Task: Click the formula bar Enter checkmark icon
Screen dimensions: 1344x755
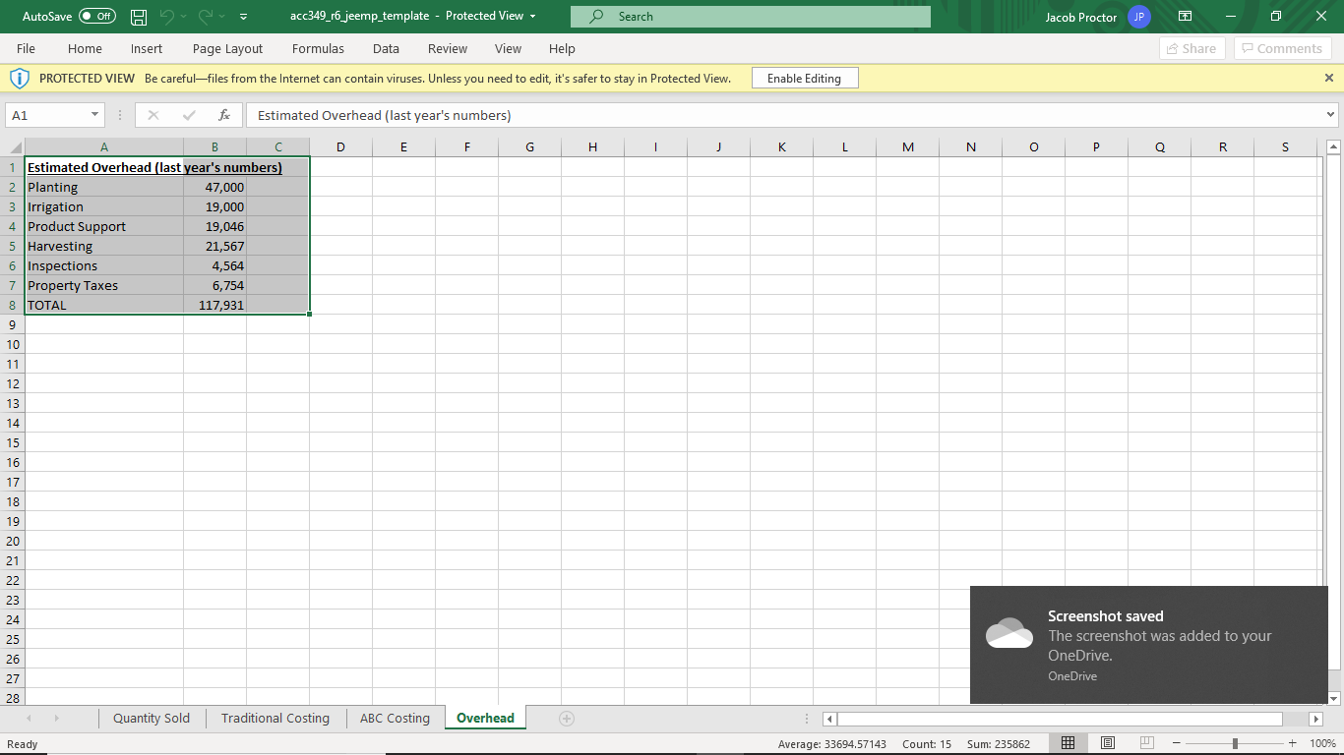Action: (x=188, y=115)
